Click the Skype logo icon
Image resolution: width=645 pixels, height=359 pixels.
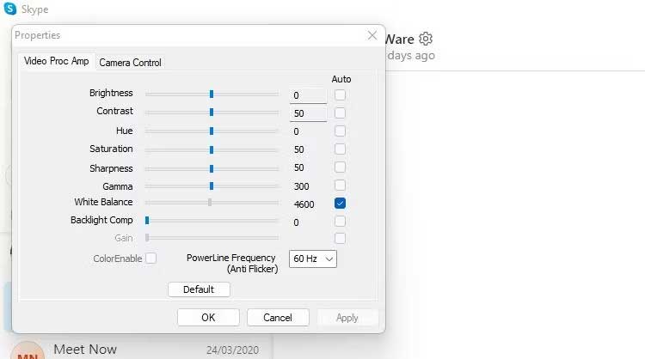[x=10, y=9]
